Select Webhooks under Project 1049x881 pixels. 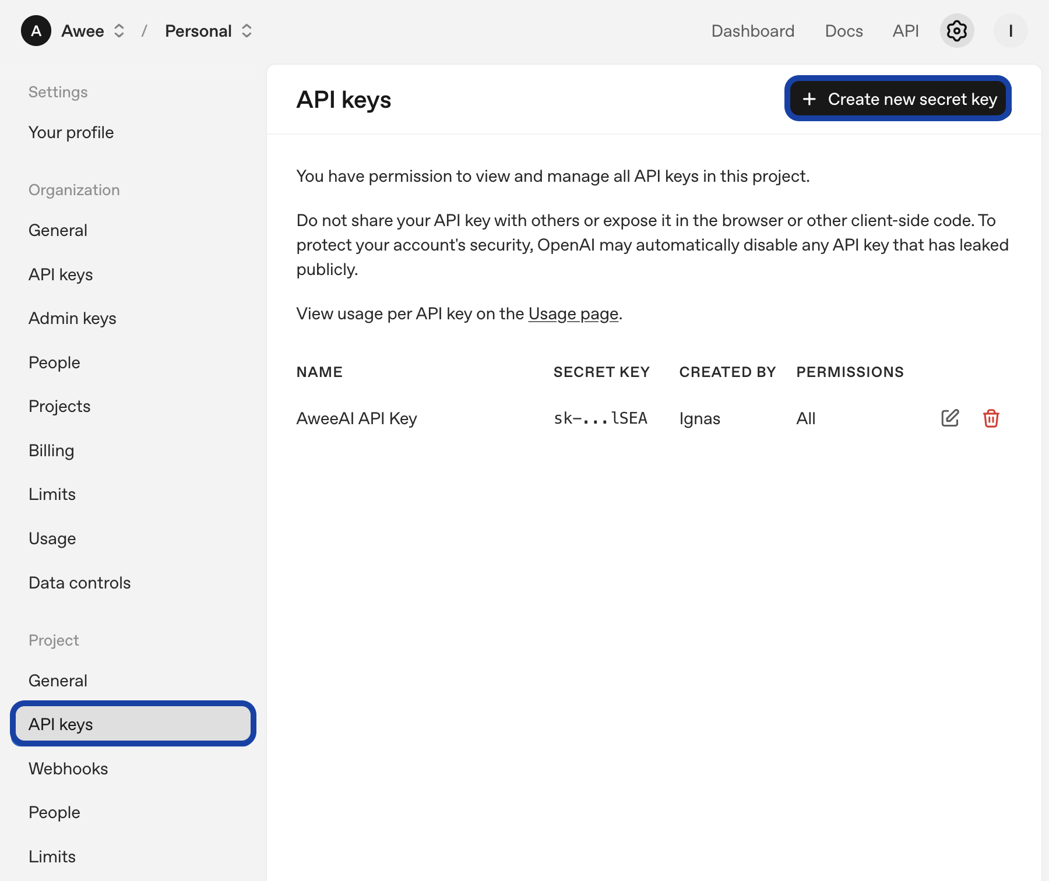(x=68, y=769)
